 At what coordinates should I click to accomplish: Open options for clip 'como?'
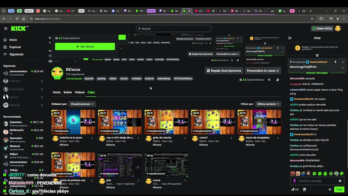pyautogui.click(x=231, y=138)
